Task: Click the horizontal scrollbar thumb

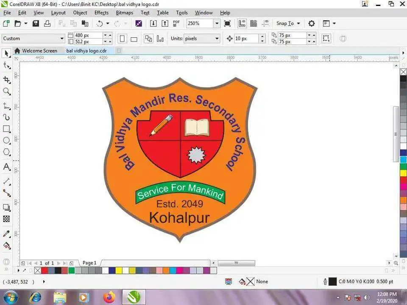Action: point(237,263)
